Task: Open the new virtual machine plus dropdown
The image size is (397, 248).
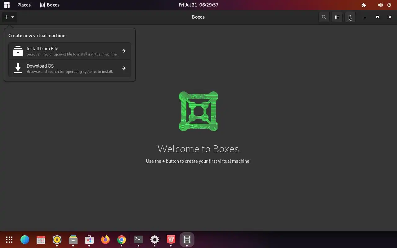Action: point(9,17)
